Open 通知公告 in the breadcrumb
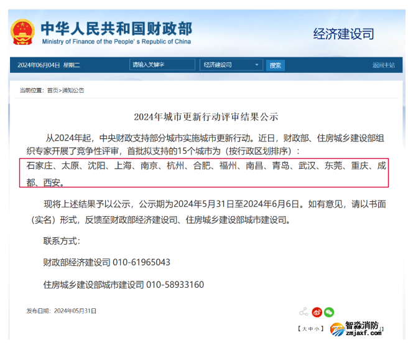 tap(73, 90)
